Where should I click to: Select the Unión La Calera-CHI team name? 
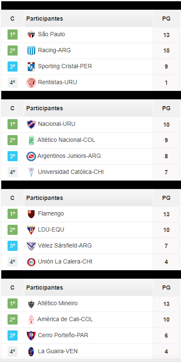coord(65,261)
